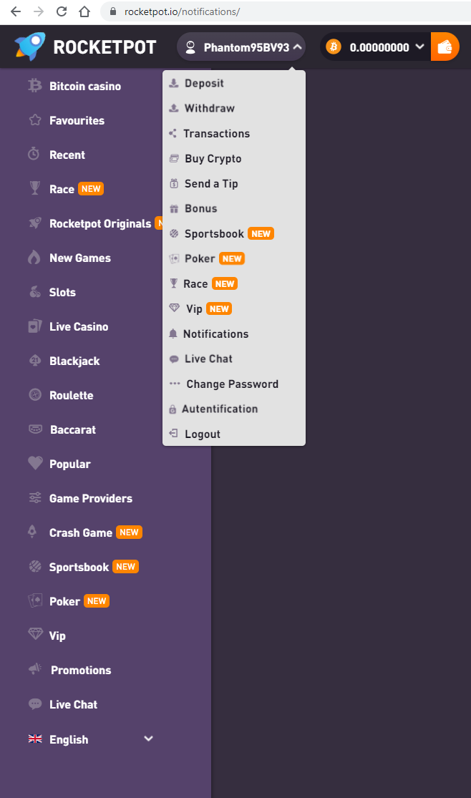
Task: Reload the page with browser refresh button
Action: 62,11
